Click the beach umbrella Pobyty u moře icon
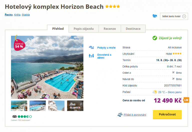This screenshot has height=132, width=192. 91,48
